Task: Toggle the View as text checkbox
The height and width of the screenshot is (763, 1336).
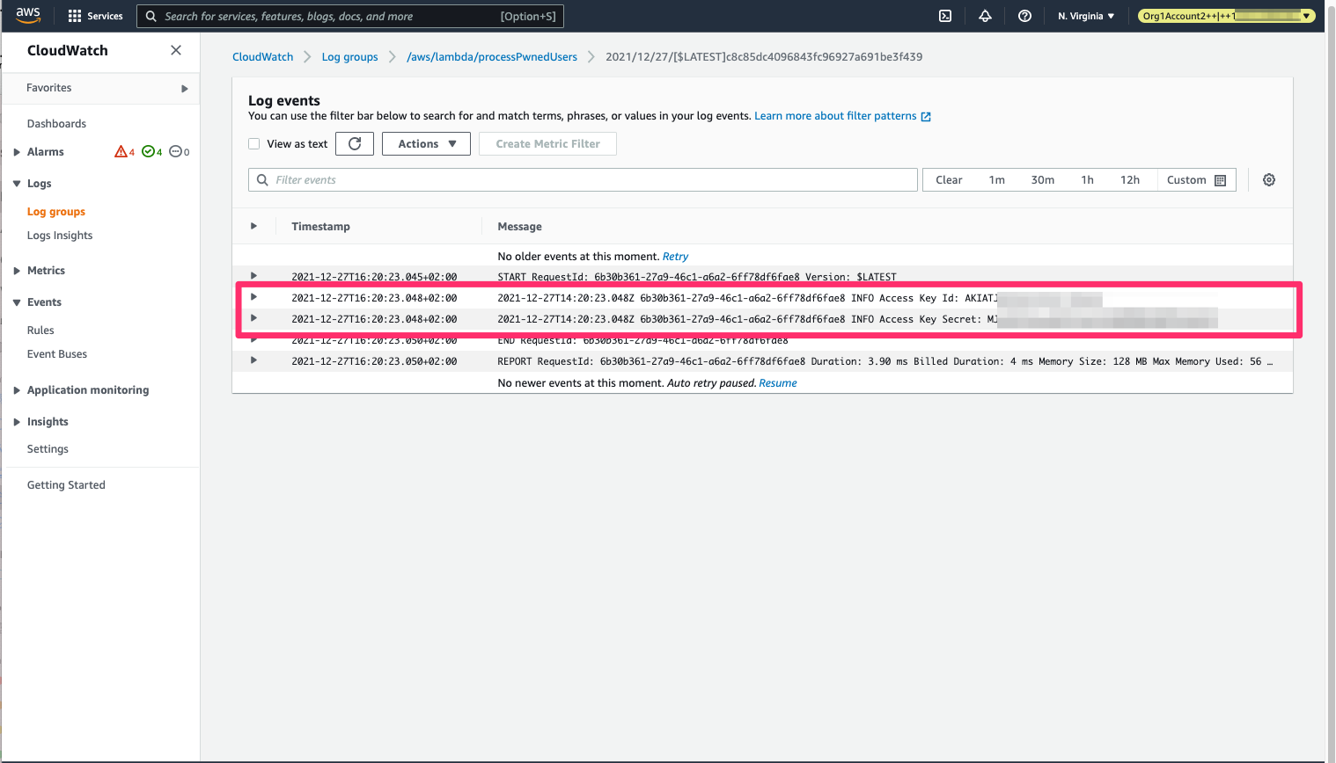Action: [253, 143]
